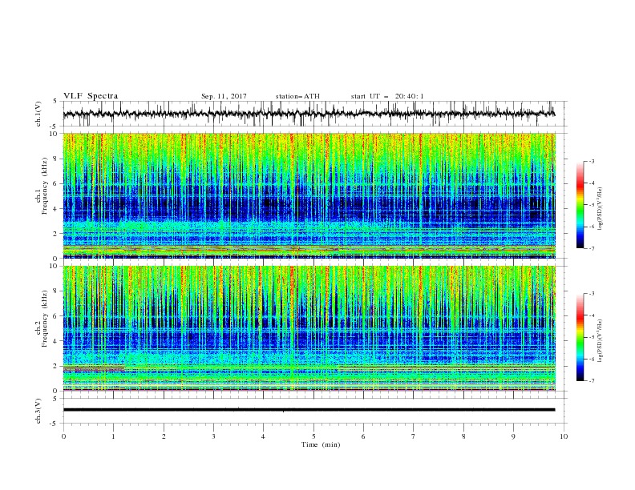Click the ch.1 spectrogram color scale bar
This screenshot has width=635, height=490.
click(580, 204)
